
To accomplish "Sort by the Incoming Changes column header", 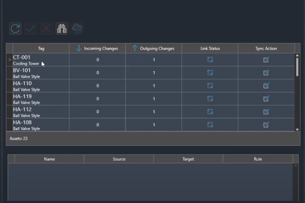I will coord(97,48).
